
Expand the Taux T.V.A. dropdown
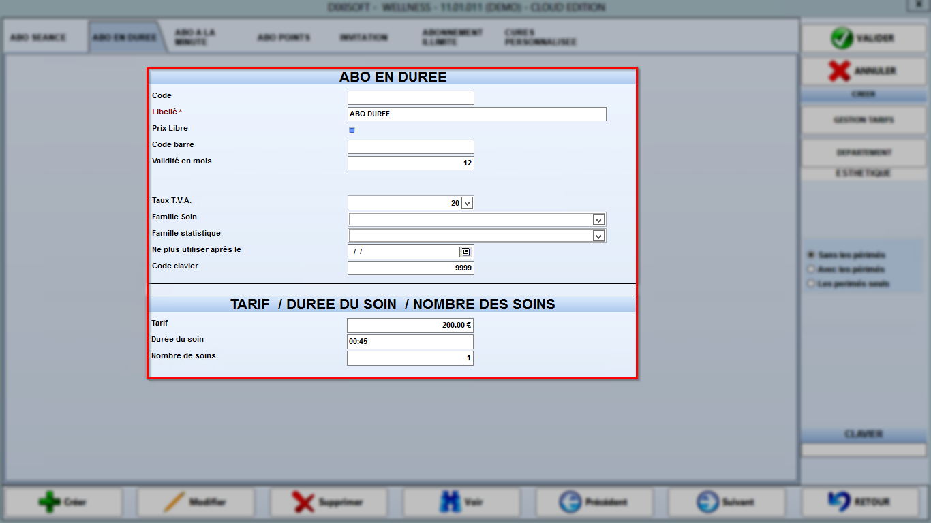467,203
